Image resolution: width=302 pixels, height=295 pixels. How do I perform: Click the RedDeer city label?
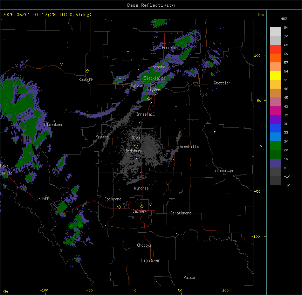pos(154,89)
